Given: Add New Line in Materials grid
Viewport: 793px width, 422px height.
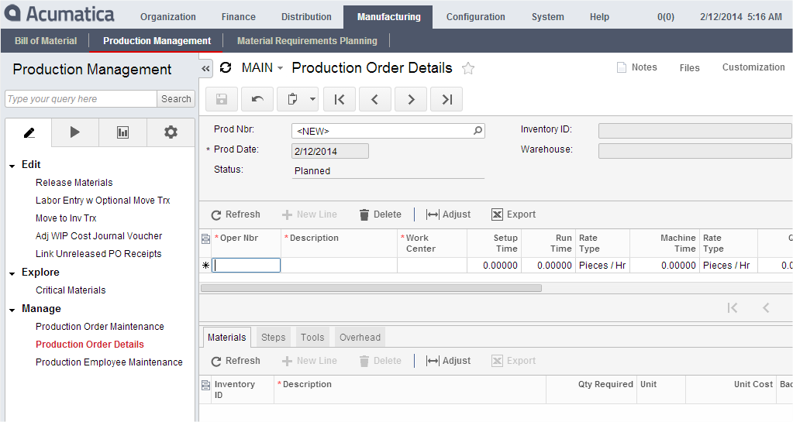Looking at the screenshot, I should click(309, 361).
